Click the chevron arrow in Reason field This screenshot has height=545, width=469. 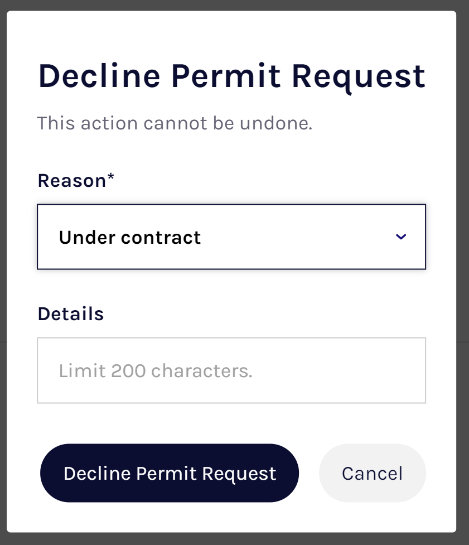(400, 237)
